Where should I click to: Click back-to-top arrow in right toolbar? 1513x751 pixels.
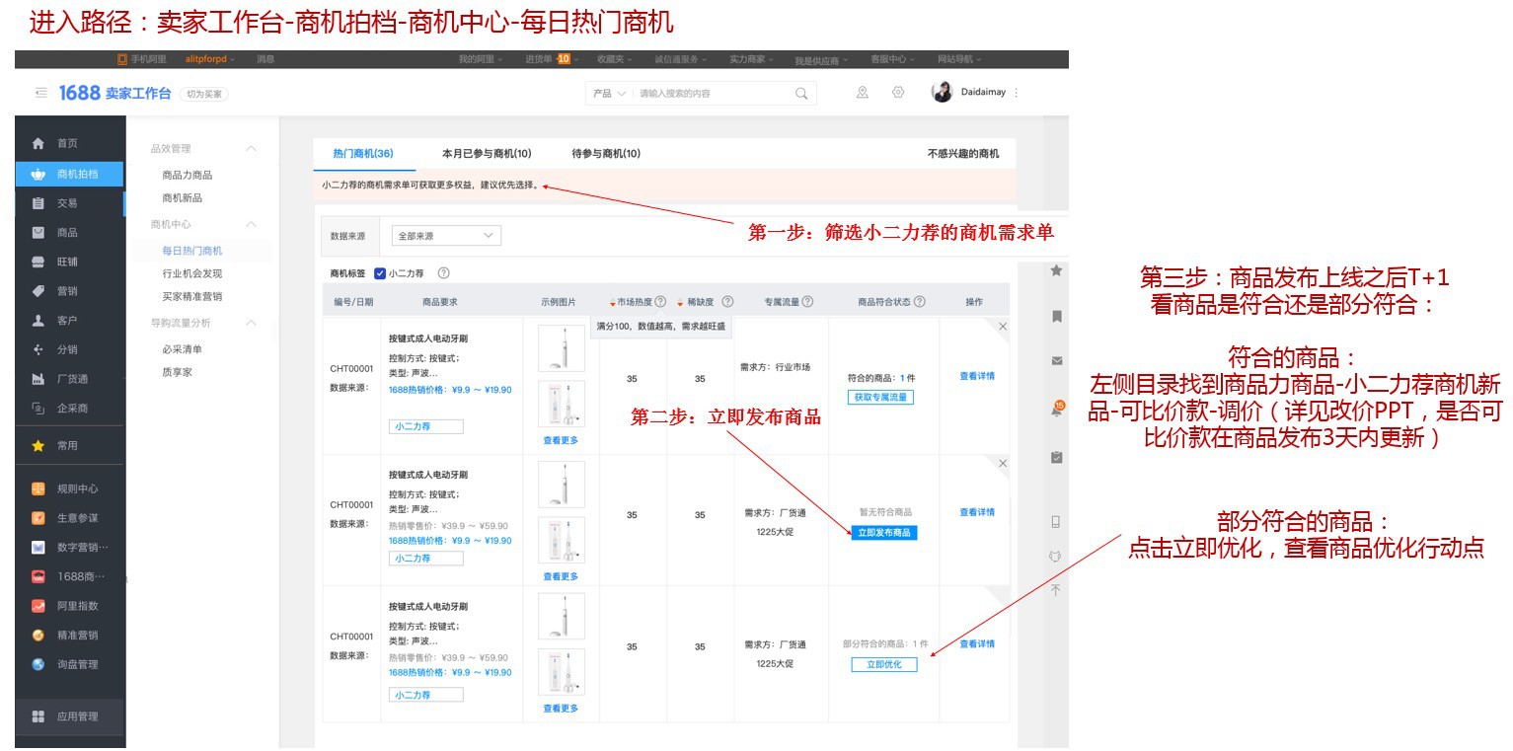point(1056,590)
